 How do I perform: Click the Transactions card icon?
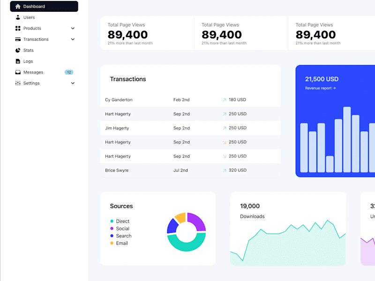pos(18,39)
